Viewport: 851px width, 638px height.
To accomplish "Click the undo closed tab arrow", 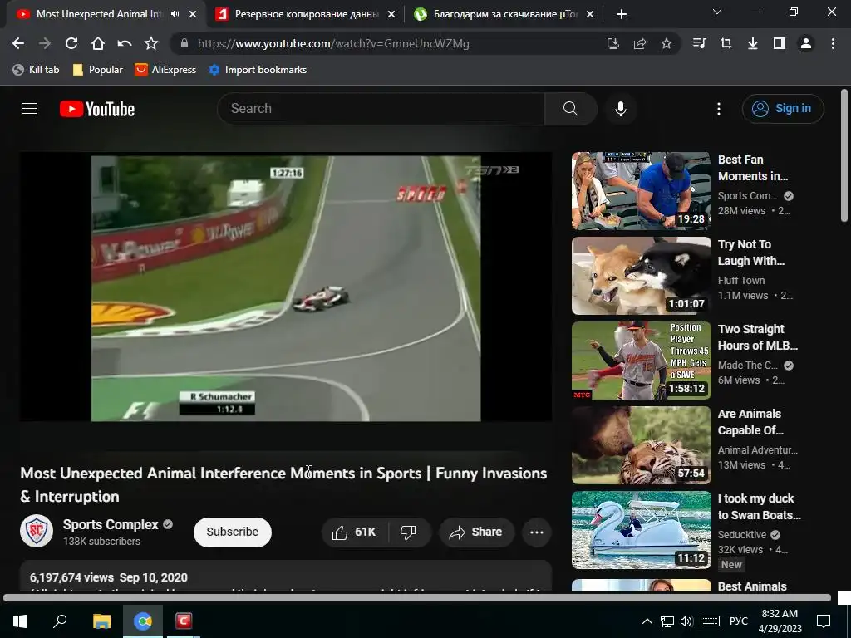I will 125,43.
